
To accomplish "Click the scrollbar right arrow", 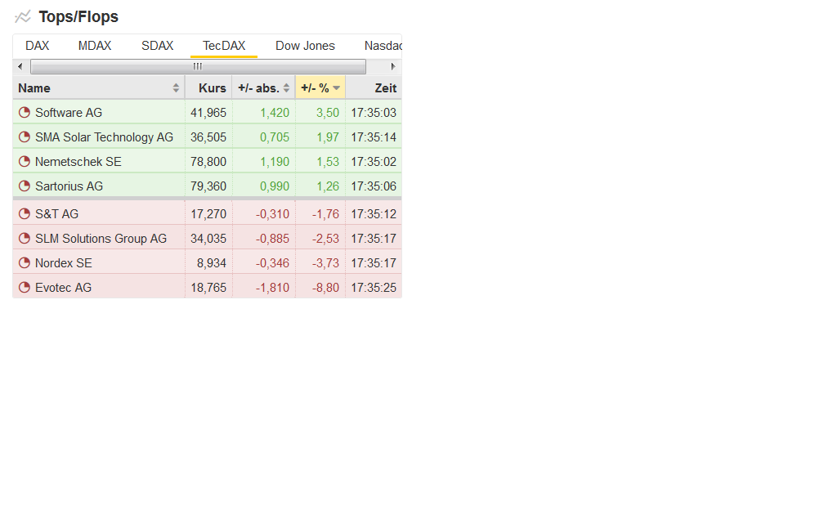I will pos(393,66).
